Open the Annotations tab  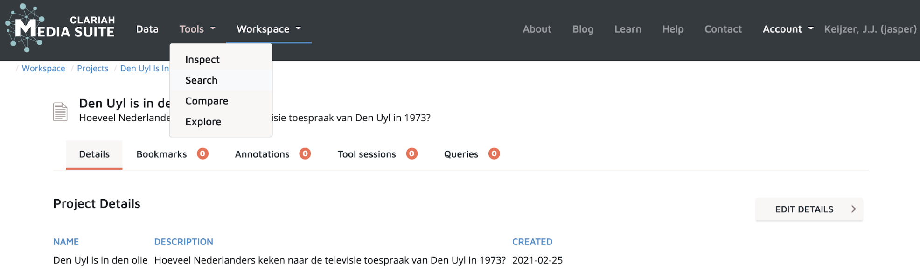point(262,154)
